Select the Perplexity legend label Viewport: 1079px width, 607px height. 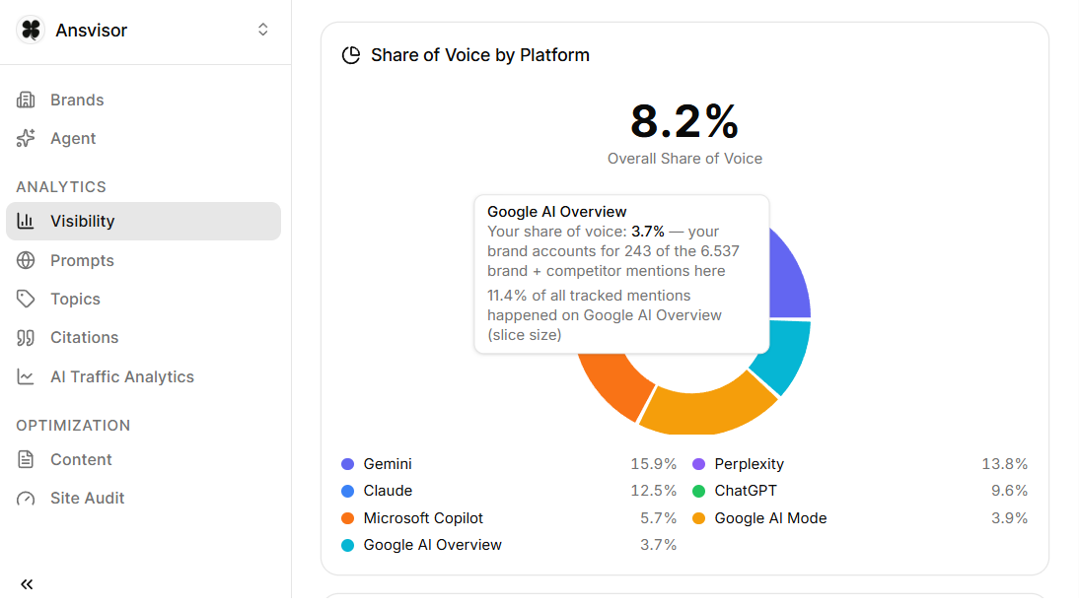pyautogui.click(x=749, y=464)
